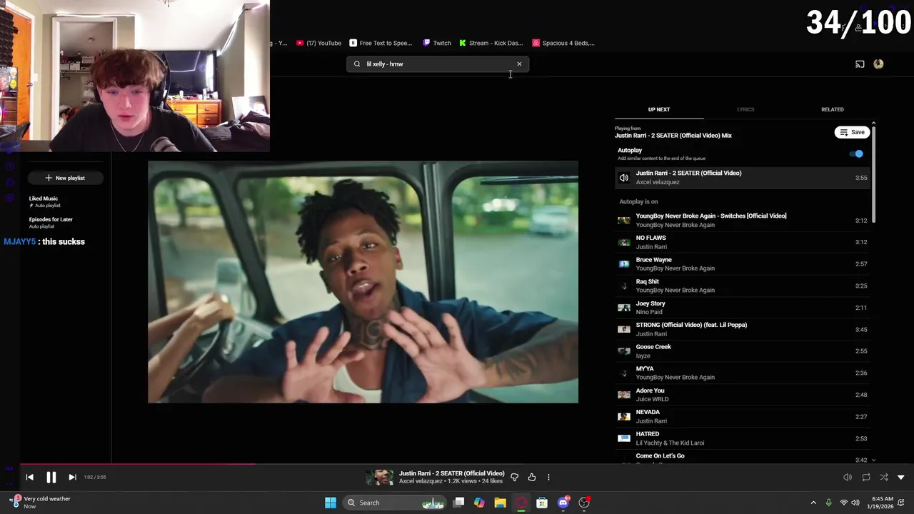Switch to the Related tab
Image resolution: width=914 pixels, height=514 pixels.
click(833, 109)
